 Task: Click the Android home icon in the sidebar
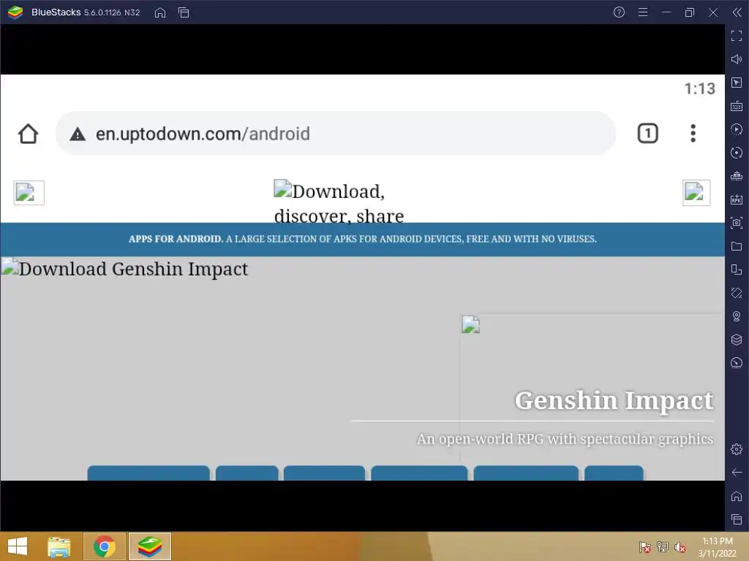[x=736, y=496]
